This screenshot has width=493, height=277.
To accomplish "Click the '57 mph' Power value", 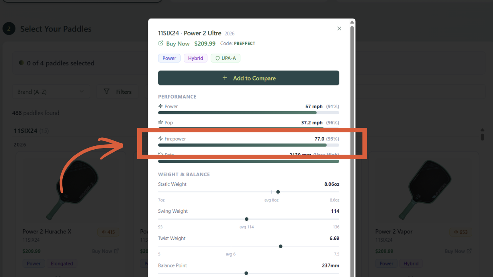I will pyautogui.click(x=314, y=106).
